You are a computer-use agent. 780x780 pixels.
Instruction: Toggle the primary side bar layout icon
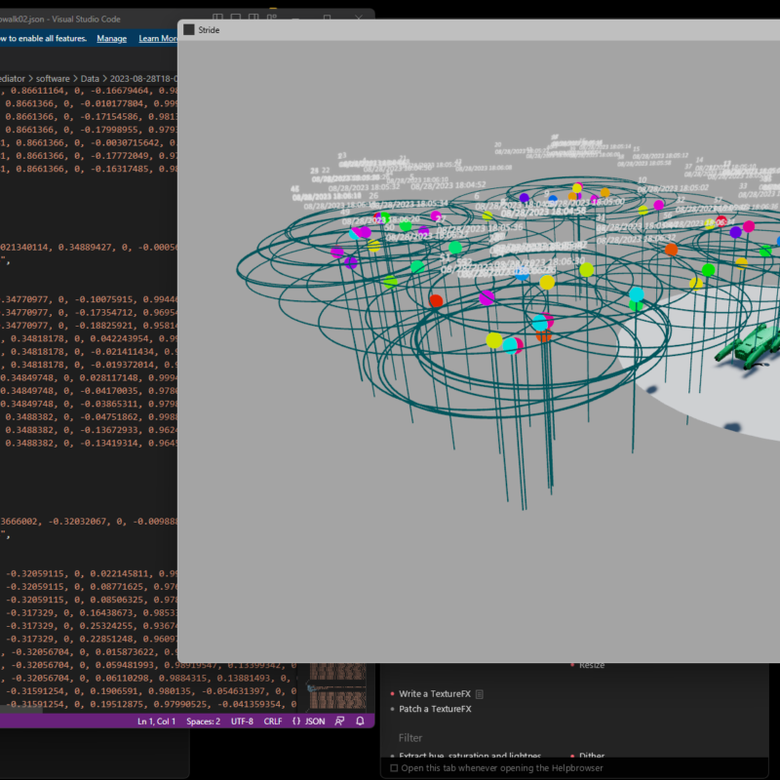[x=216, y=18]
